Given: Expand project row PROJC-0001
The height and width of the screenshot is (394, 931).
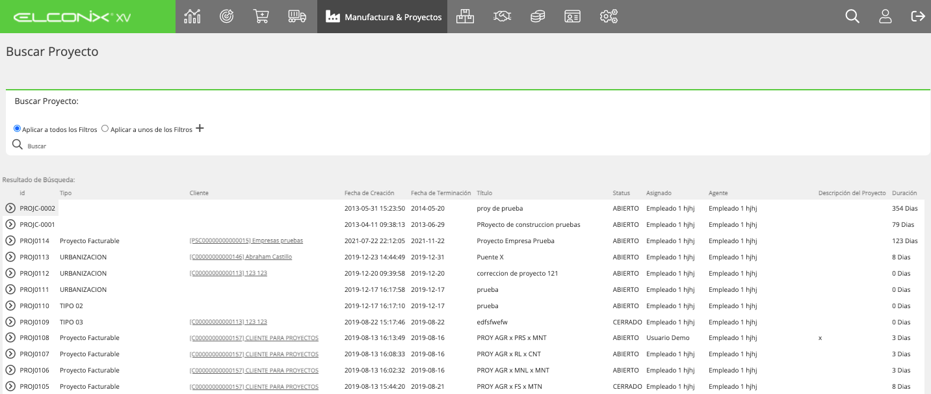Looking at the screenshot, I should (x=10, y=224).
